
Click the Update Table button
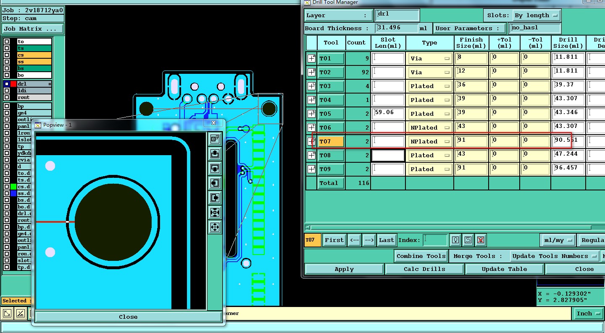[x=504, y=269]
